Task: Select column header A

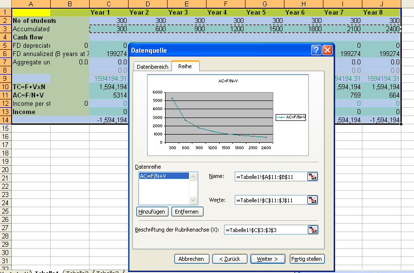Action: click(31, 4)
